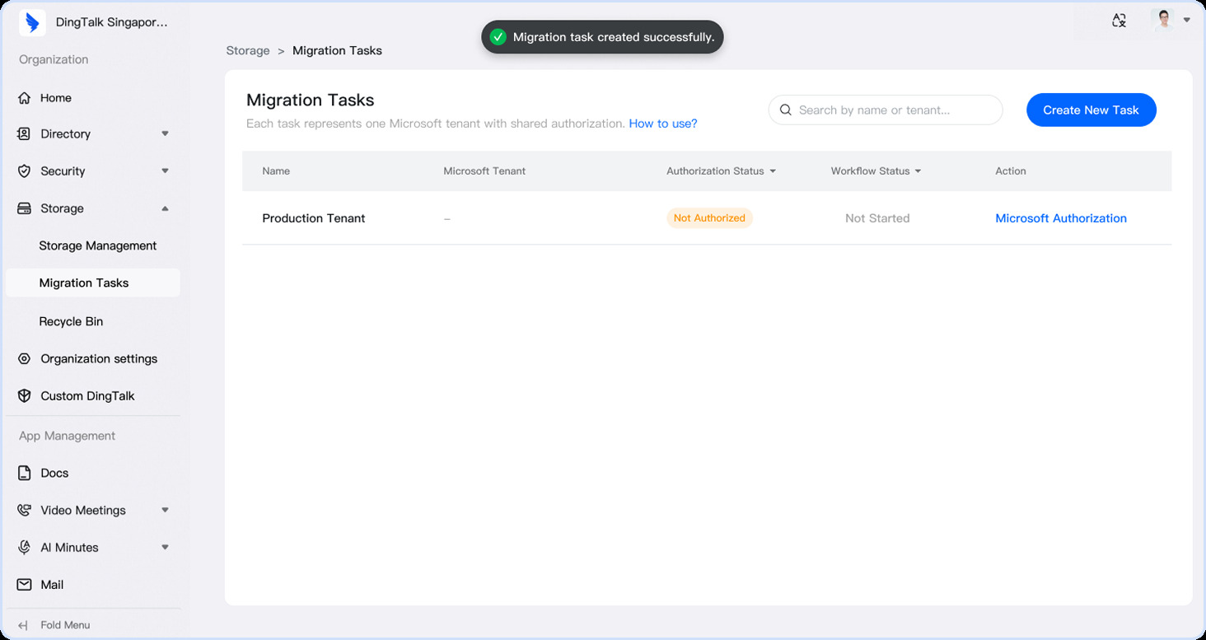Click the Not Started workflow status
The height and width of the screenshot is (640, 1206).
877,218
